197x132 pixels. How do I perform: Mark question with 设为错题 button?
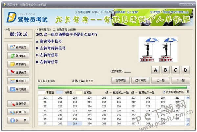coord(120,80)
